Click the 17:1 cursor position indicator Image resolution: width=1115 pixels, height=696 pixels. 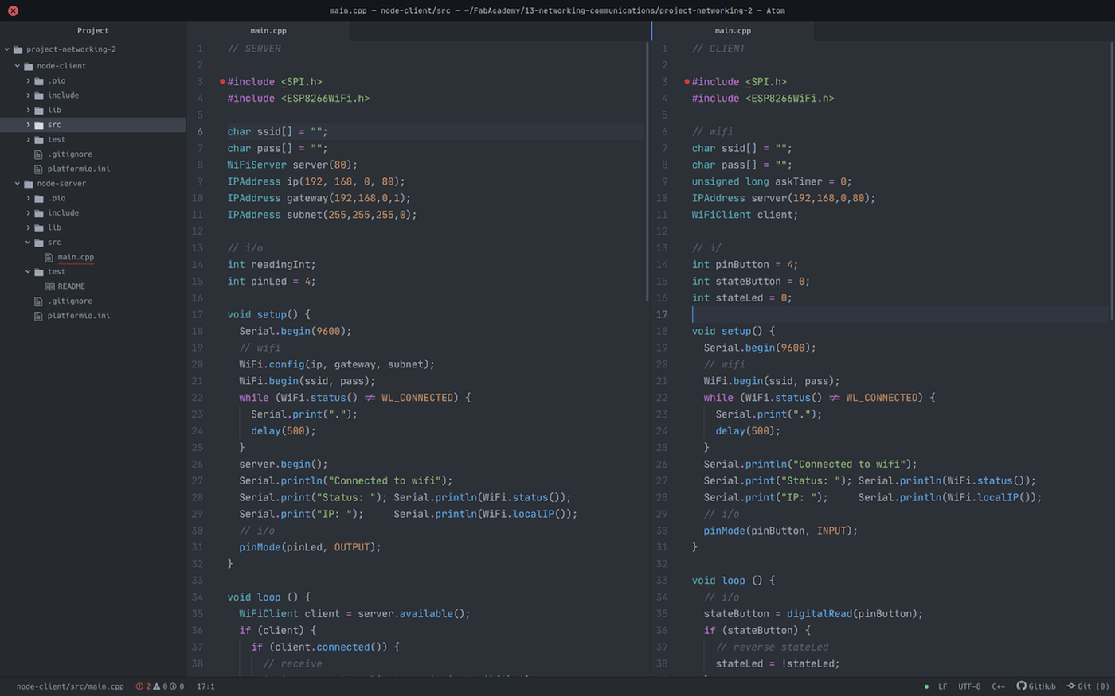[x=205, y=686]
